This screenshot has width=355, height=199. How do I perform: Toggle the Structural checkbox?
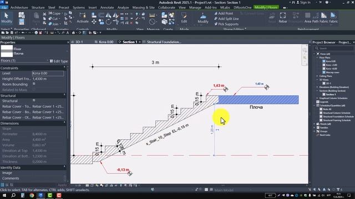point(34,100)
